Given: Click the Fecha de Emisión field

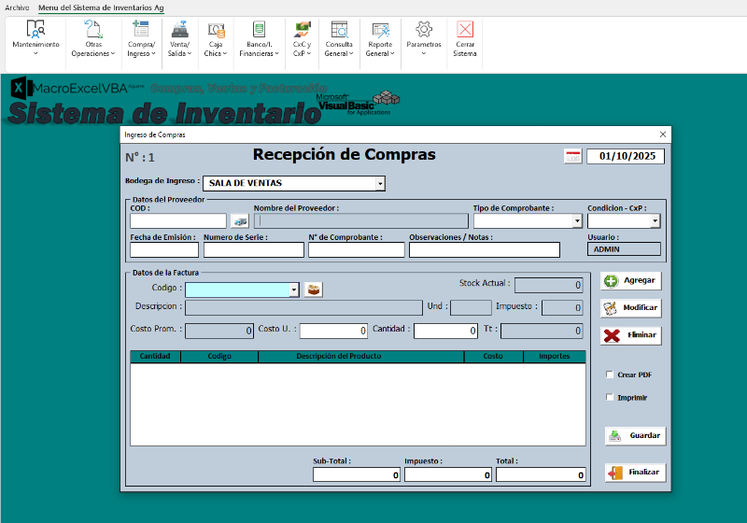Looking at the screenshot, I should click(x=164, y=250).
